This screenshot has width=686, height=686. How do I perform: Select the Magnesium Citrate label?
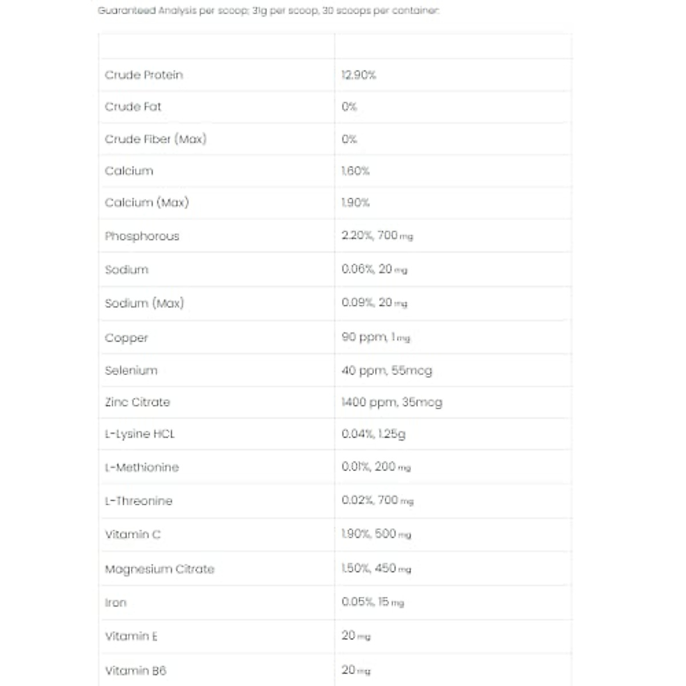(160, 569)
